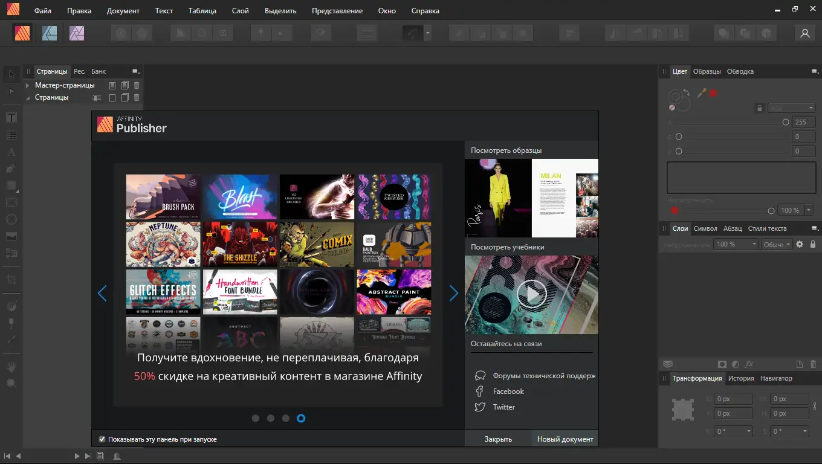Switch to the История tab
822x464 pixels.
(x=740, y=378)
